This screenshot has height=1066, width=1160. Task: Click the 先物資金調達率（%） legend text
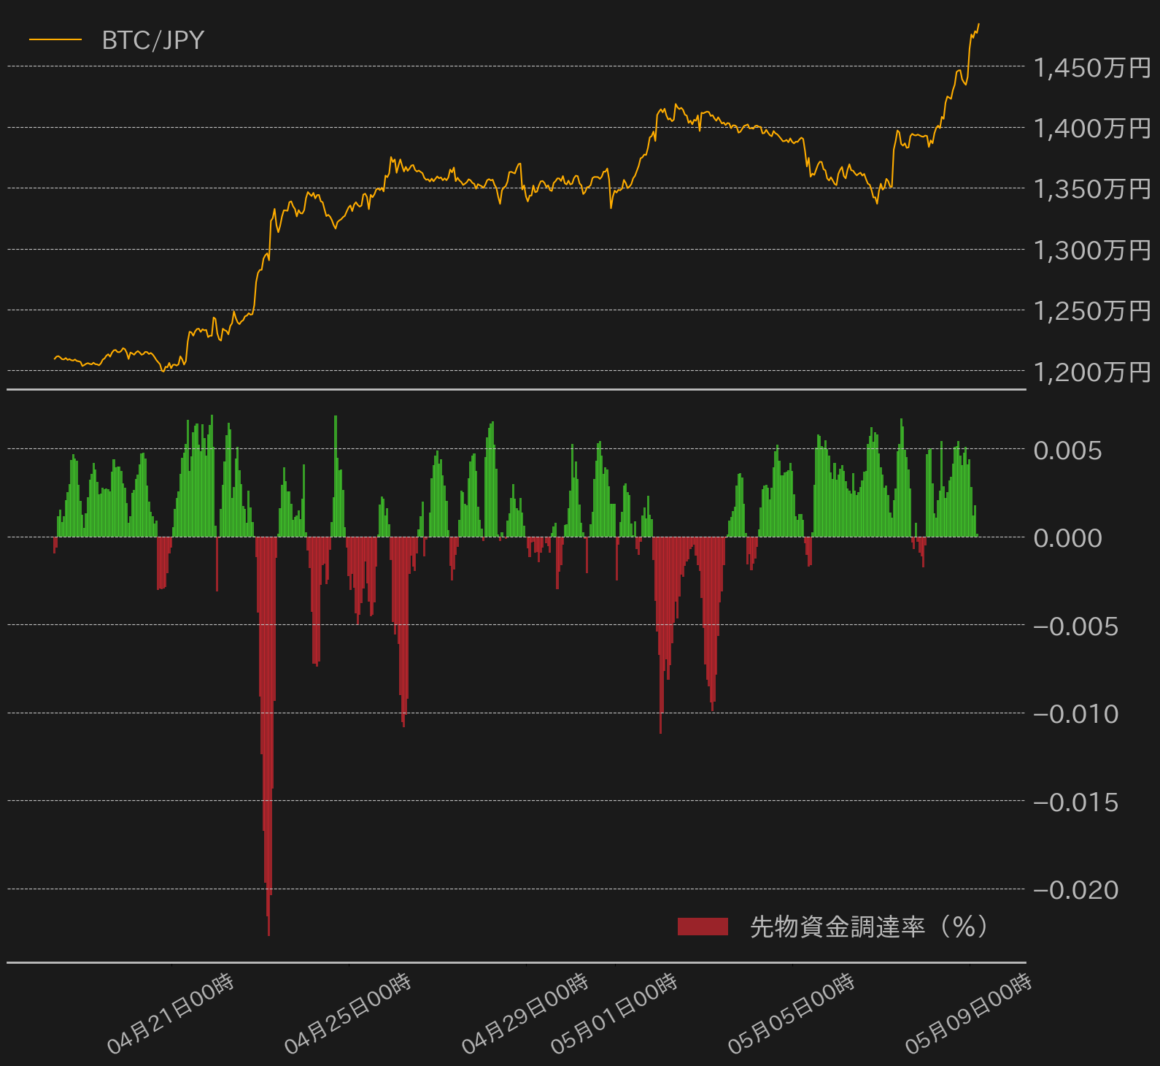[869, 927]
